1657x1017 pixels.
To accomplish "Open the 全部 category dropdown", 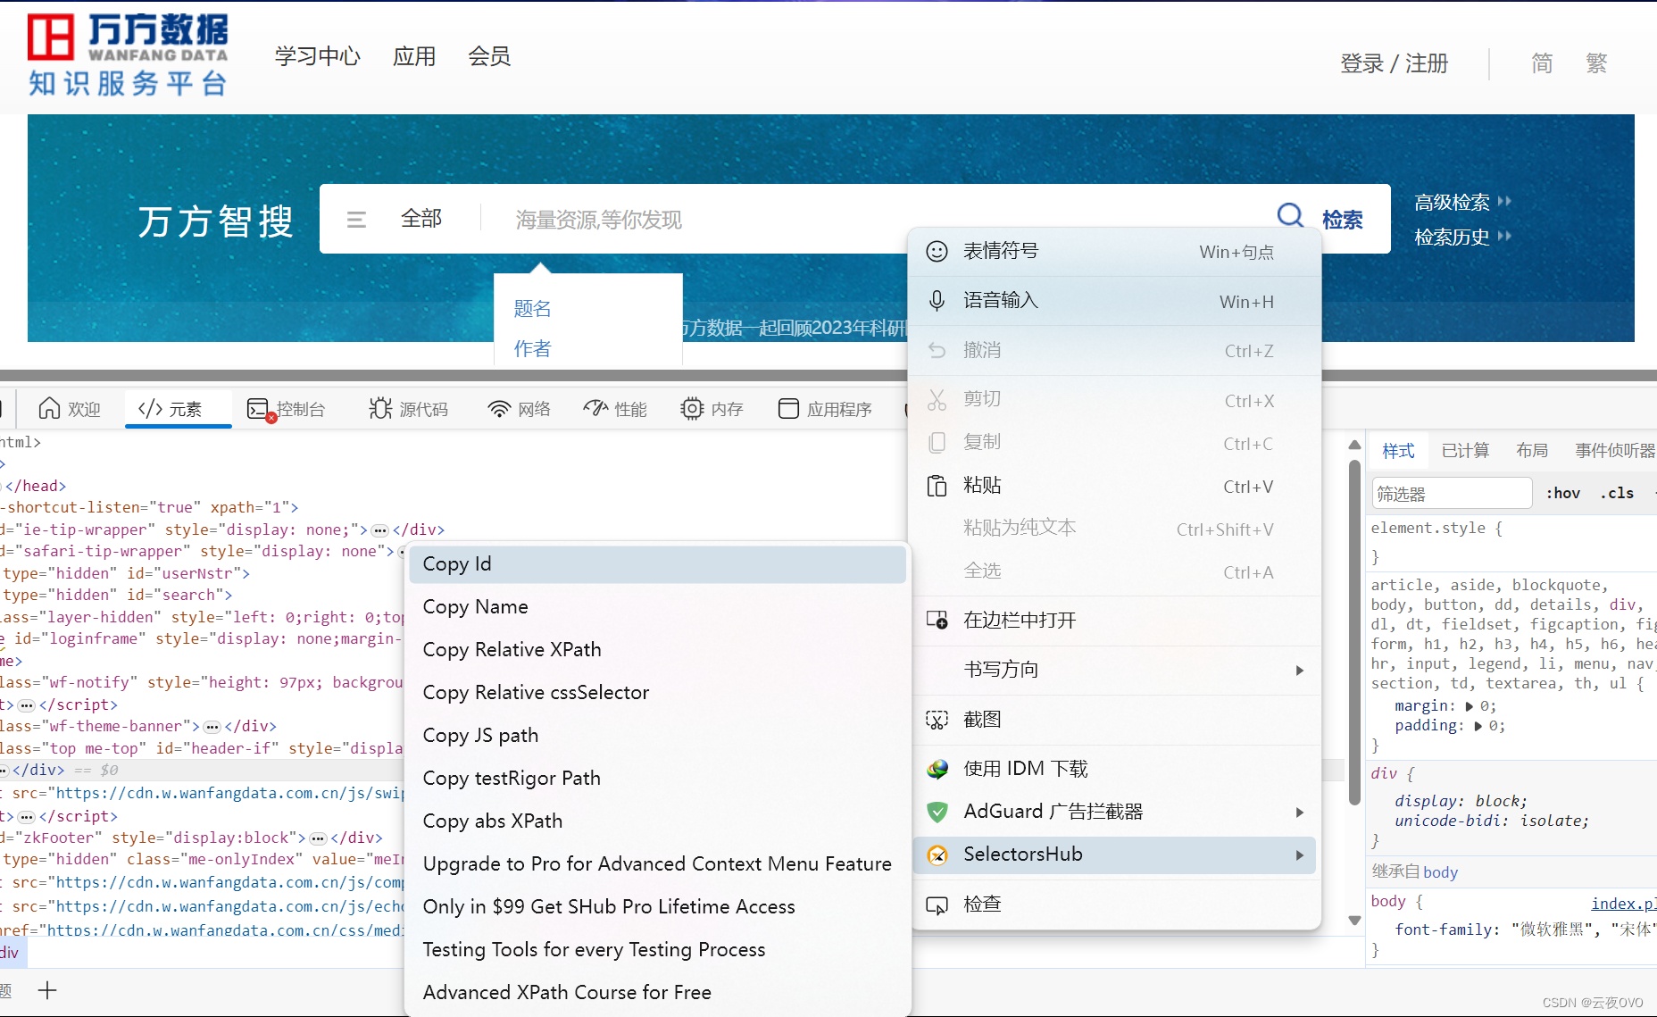I will tap(421, 219).
